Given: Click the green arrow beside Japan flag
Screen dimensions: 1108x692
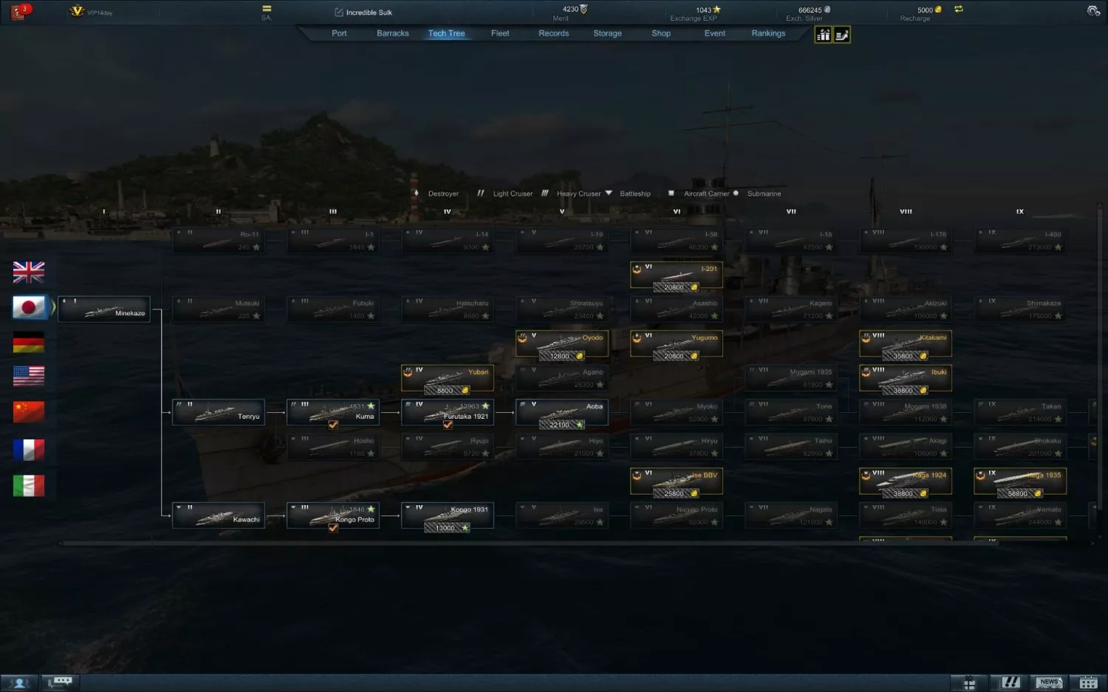Looking at the screenshot, I should click(x=53, y=306).
